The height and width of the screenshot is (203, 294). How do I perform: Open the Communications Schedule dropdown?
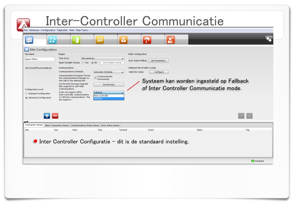tap(109, 72)
